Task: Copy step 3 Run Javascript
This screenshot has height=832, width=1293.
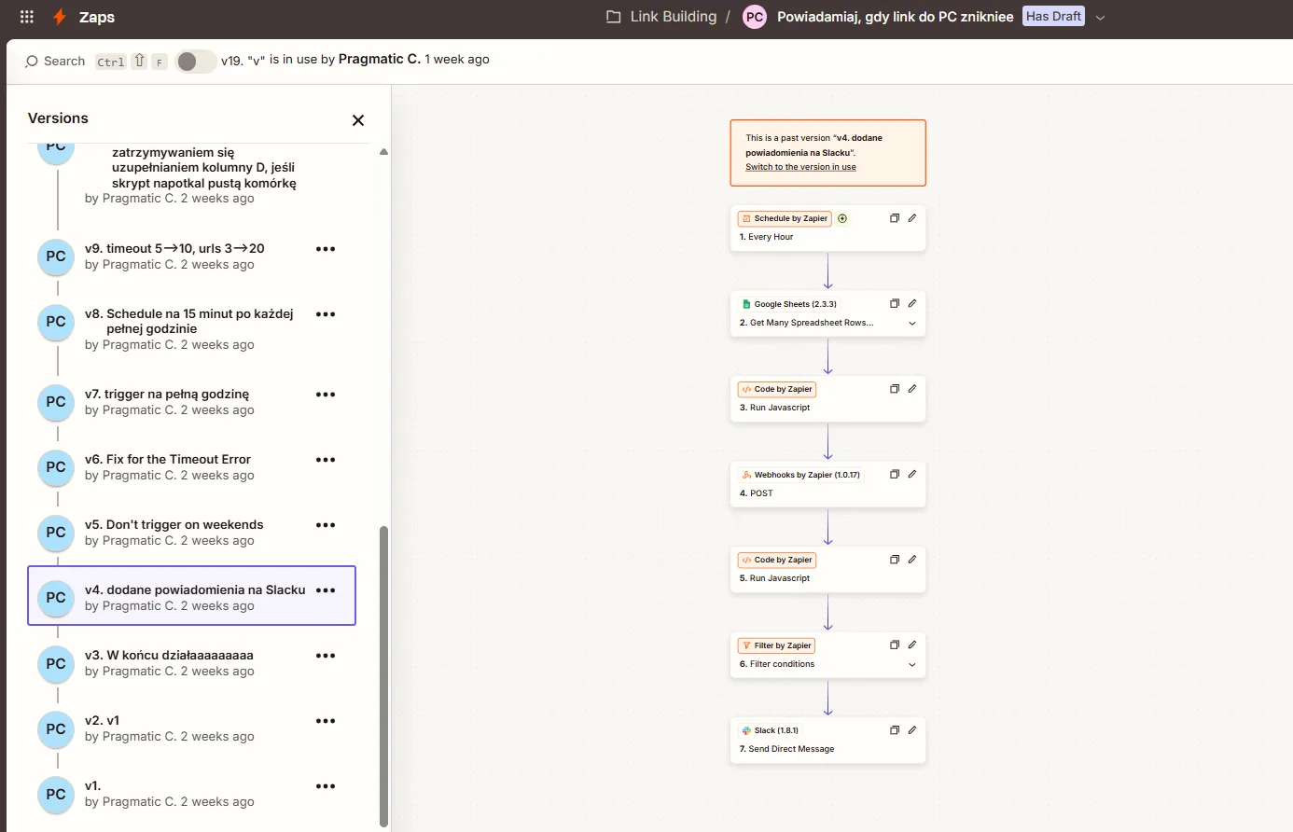Action: coord(894,389)
